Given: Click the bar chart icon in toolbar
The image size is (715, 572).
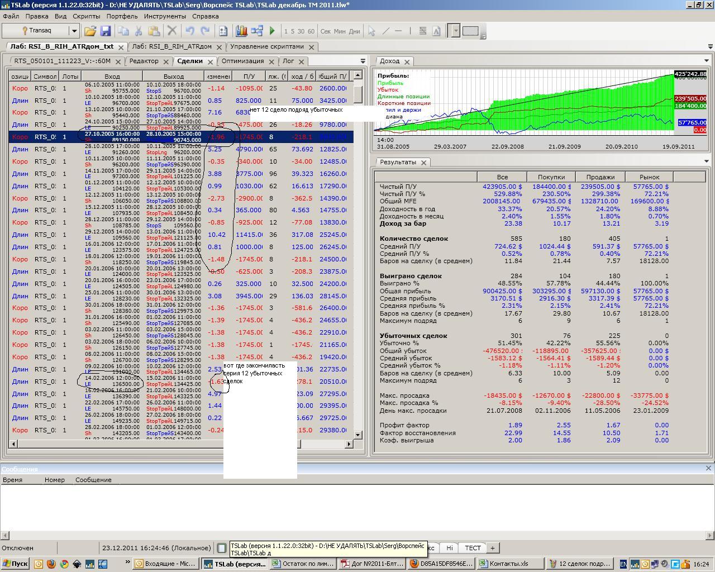Looking at the screenshot, I should pyautogui.click(x=241, y=31).
